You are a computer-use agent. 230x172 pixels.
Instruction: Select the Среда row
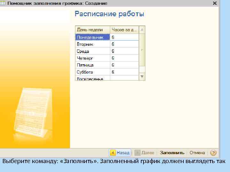[107, 51]
